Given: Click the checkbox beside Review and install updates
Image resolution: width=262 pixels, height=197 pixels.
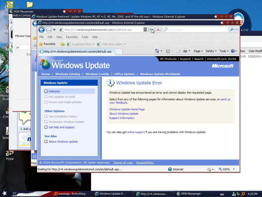Looking at the screenshot, I should click(x=46, y=102).
